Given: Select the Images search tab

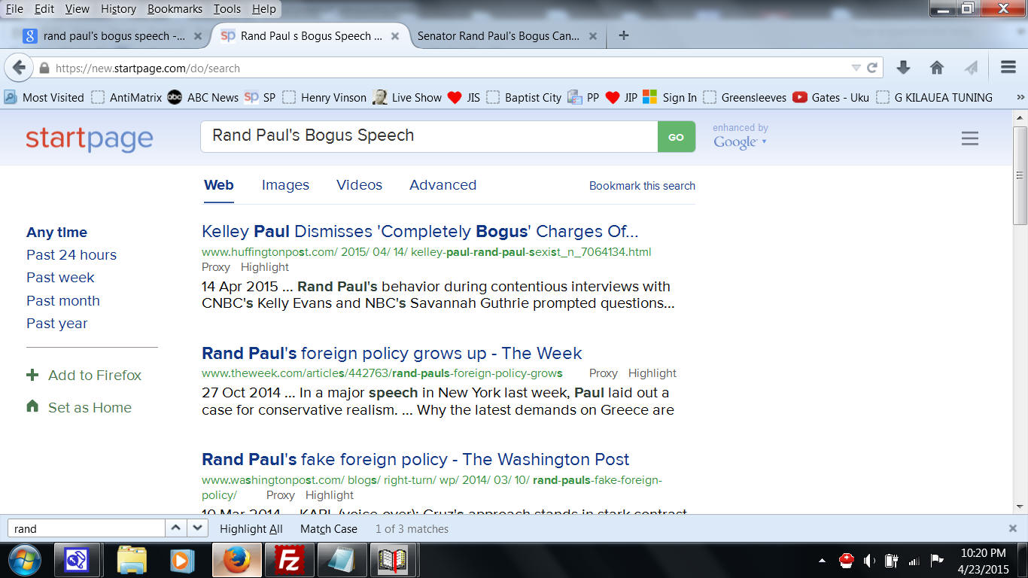Looking at the screenshot, I should [285, 185].
